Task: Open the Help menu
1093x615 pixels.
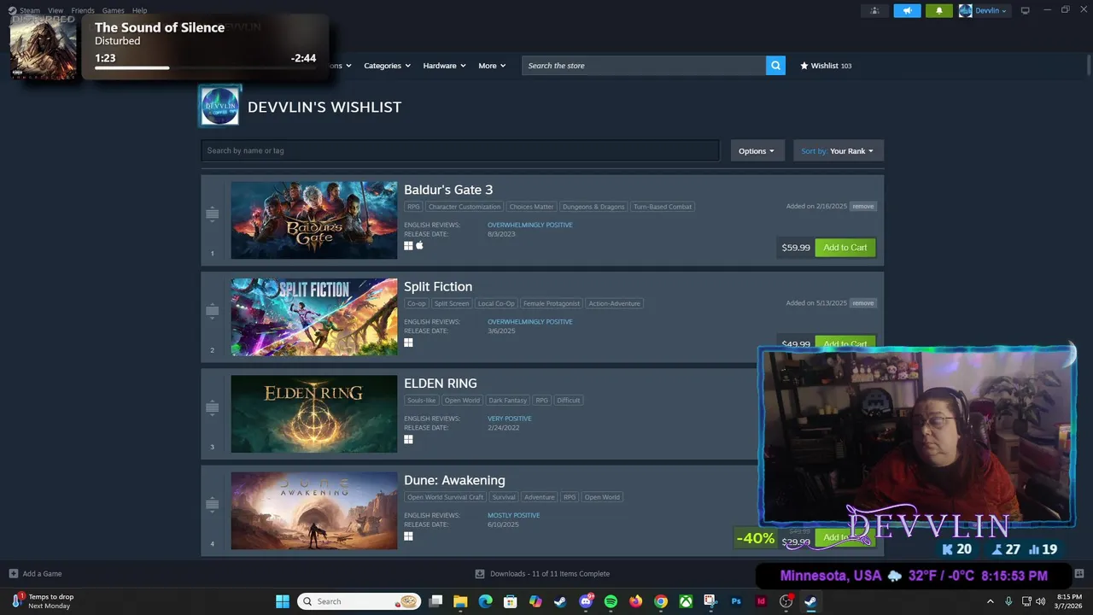Action: click(x=139, y=10)
